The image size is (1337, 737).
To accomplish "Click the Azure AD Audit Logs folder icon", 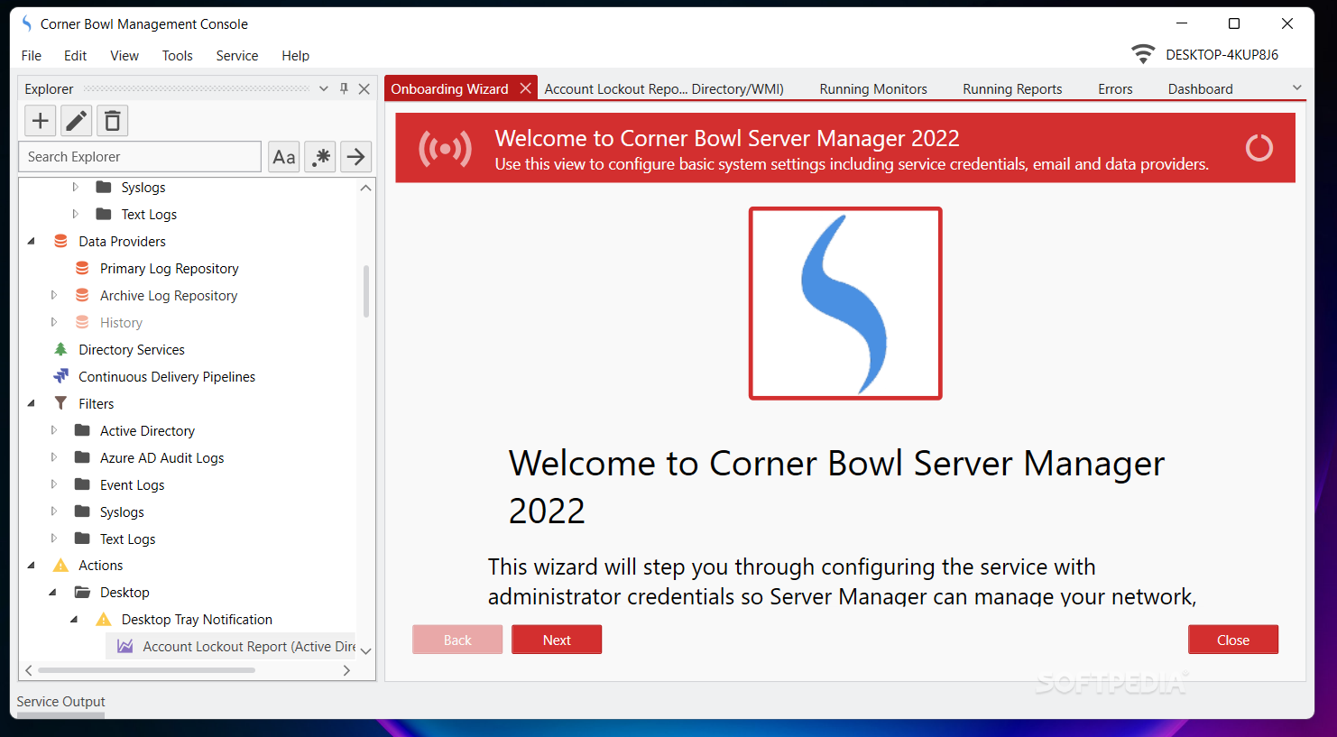I will pyautogui.click(x=82, y=457).
